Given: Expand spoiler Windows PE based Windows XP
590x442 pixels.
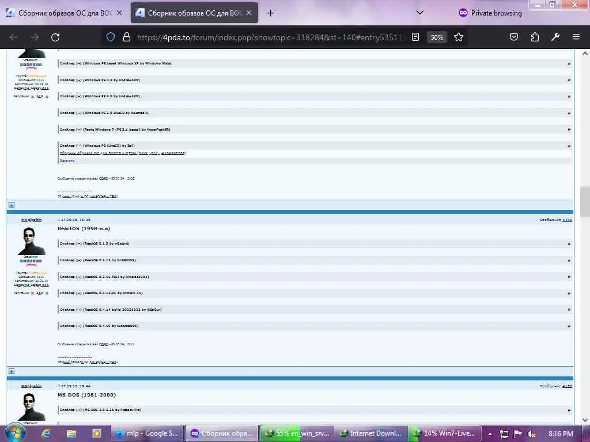Looking at the screenshot, I should point(315,63).
